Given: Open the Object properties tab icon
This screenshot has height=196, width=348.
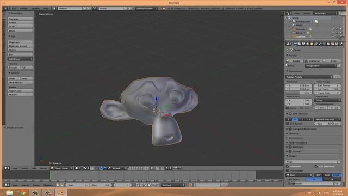Looking at the screenshot, I should 312,44.
